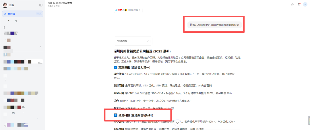Click the page scrollbar thumb at right edge
The height and width of the screenshot is (130, 310).
tap(309, 120)
